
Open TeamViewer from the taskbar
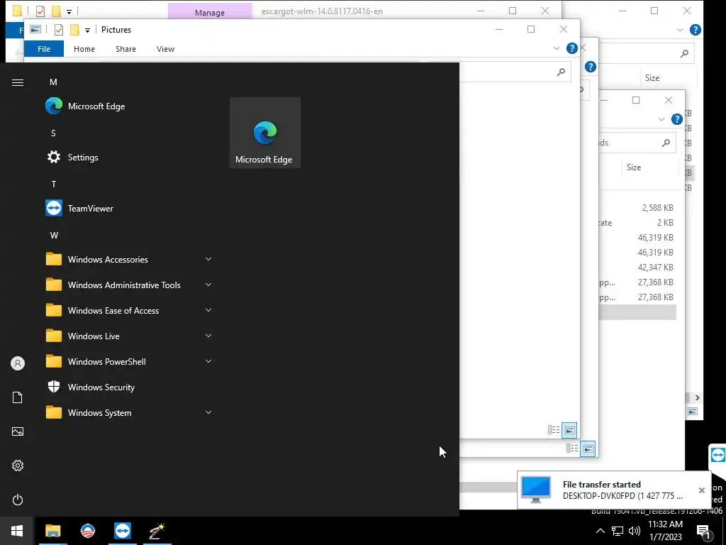coord(123,531)
